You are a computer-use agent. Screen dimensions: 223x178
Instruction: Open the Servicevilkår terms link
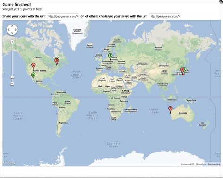tap(214, 164)
